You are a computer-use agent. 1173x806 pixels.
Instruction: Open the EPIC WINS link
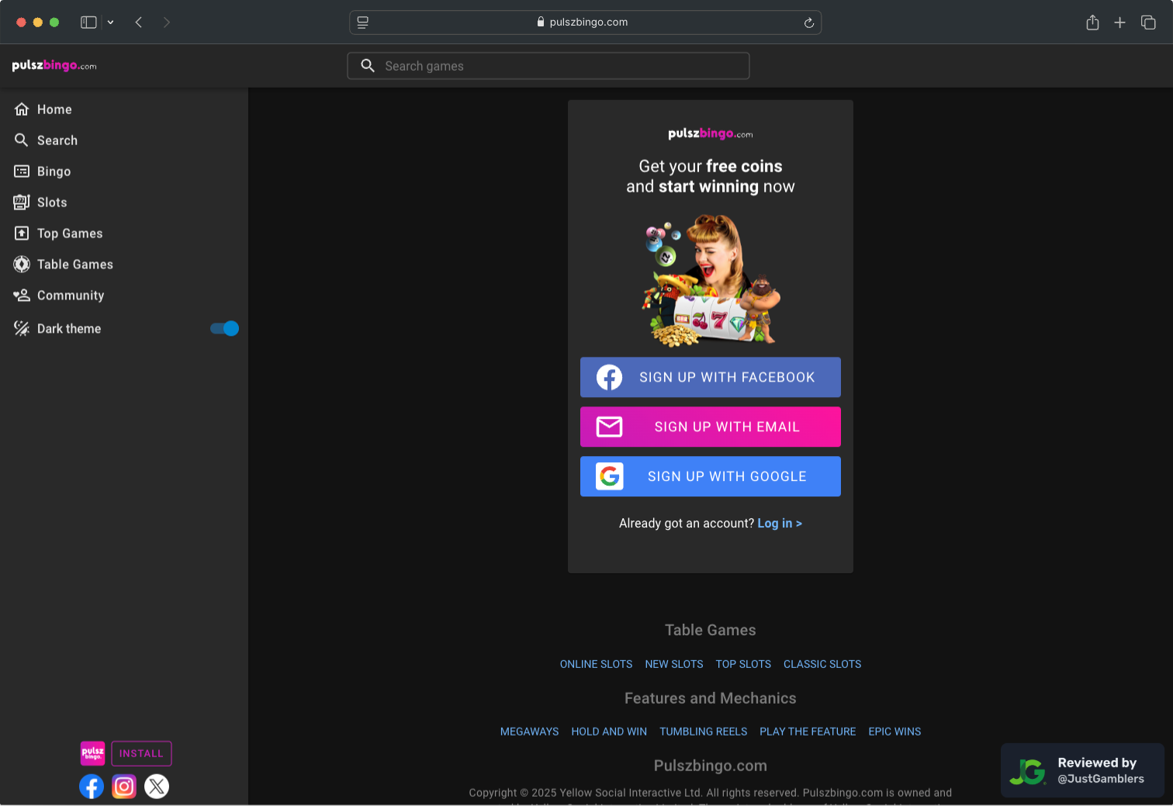pos(894,732)
